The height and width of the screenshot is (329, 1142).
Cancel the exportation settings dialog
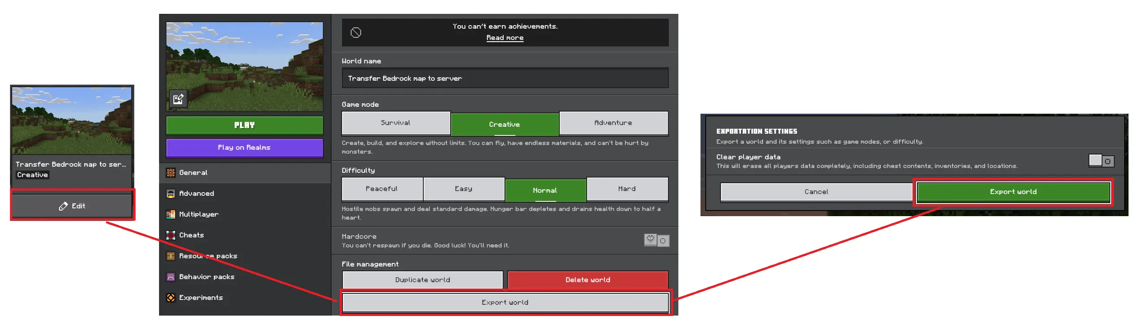tap(816, 192)
